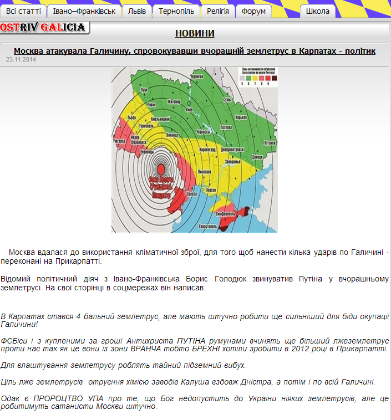Open the Всі статті tab
This screenshot has width=391, height=420.
point(23,11)
